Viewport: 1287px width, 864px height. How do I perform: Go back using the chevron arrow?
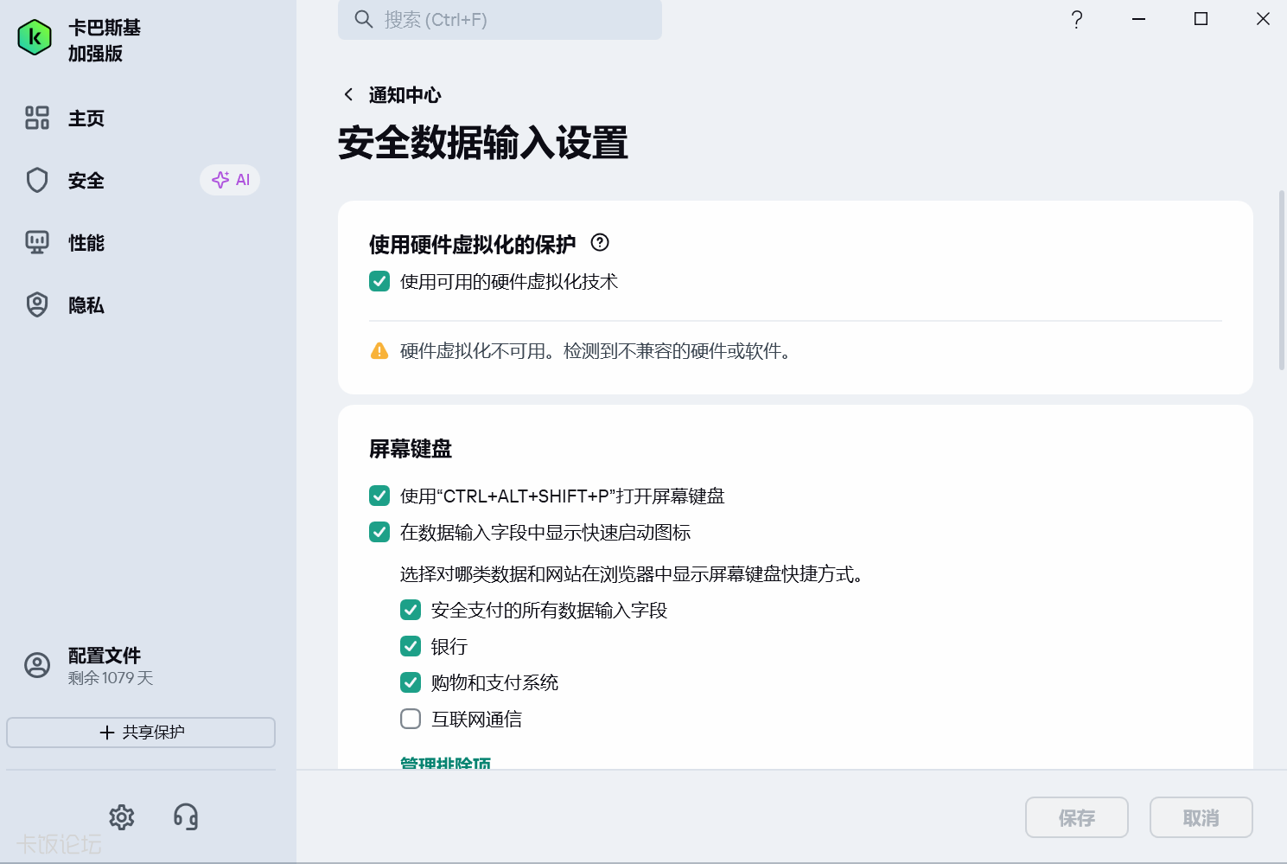[348, 94]
